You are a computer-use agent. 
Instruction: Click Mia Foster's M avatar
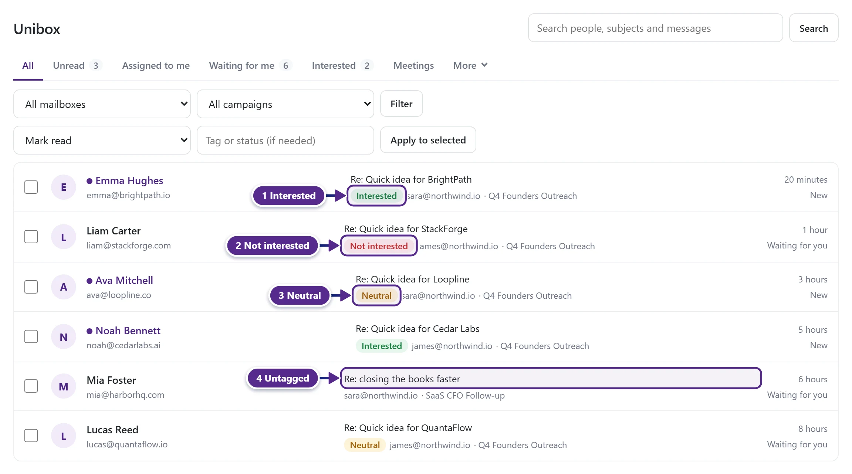point(64,386)
